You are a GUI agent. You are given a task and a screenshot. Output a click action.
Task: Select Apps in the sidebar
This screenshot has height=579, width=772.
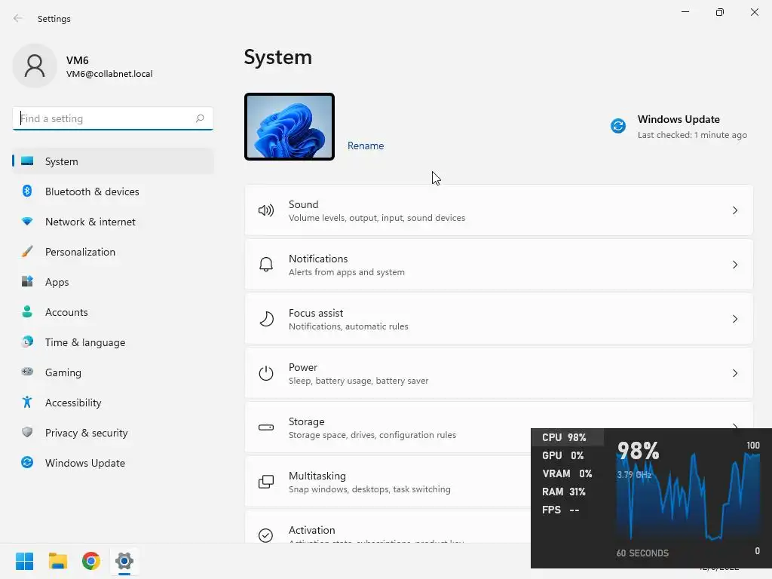click(x=113, y=282)
